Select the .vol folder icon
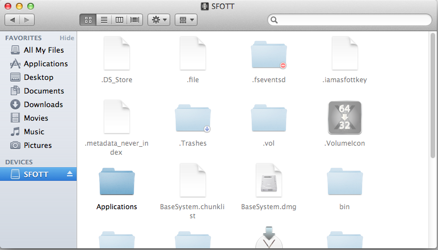The image size is (438, 250). [x=269, y=118]
